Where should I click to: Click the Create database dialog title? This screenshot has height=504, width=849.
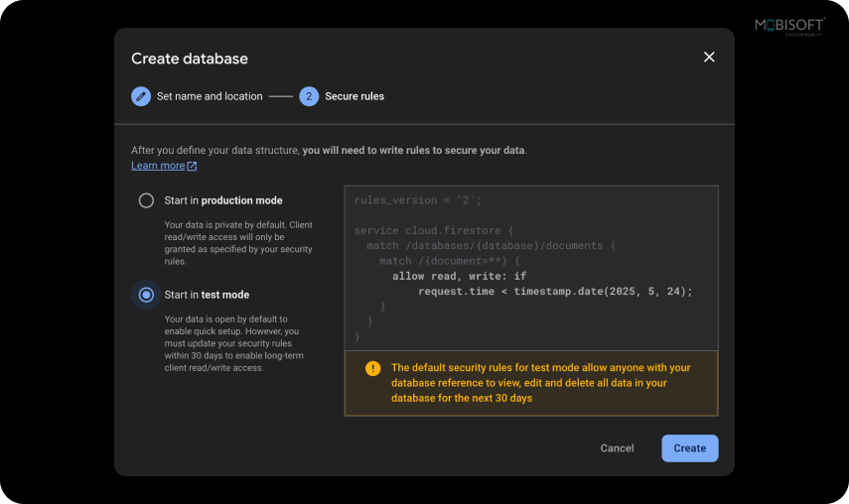[190, 59]
